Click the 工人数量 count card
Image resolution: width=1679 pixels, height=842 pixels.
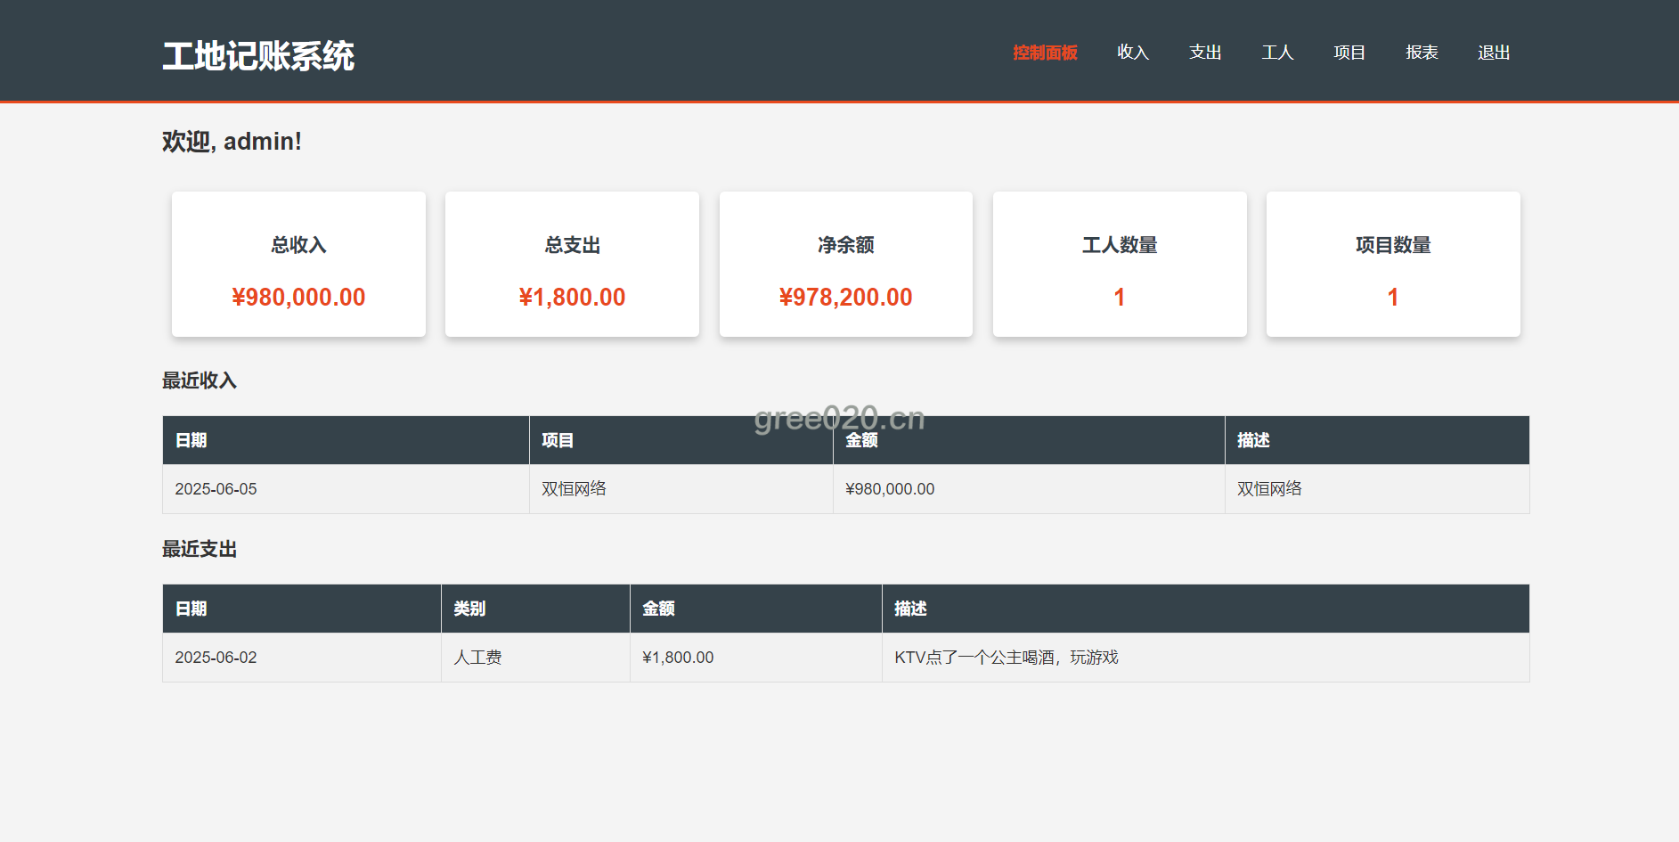click(1120, 265)
